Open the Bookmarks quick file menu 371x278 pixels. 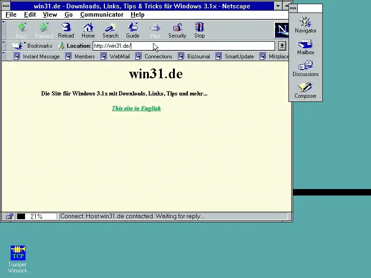tap(32, 45)
